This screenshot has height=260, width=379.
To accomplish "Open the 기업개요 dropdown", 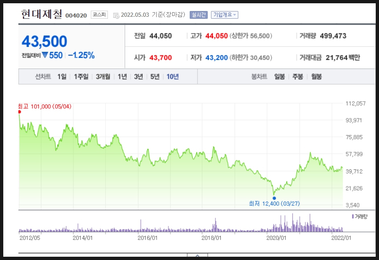I will click(x=224, y=15).
